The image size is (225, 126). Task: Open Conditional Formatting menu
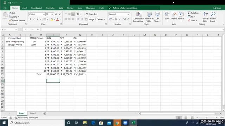pyautogui.click(x=139, y=17)
